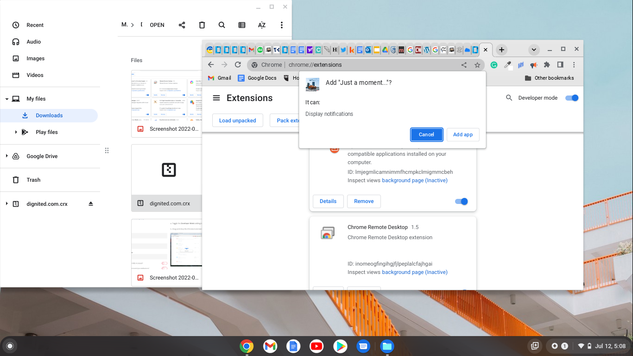Viewport: 633px width, 356px height.
Task: Disable the extension above Chrome Remote Desktop
Action: click(x=462, y=201)
